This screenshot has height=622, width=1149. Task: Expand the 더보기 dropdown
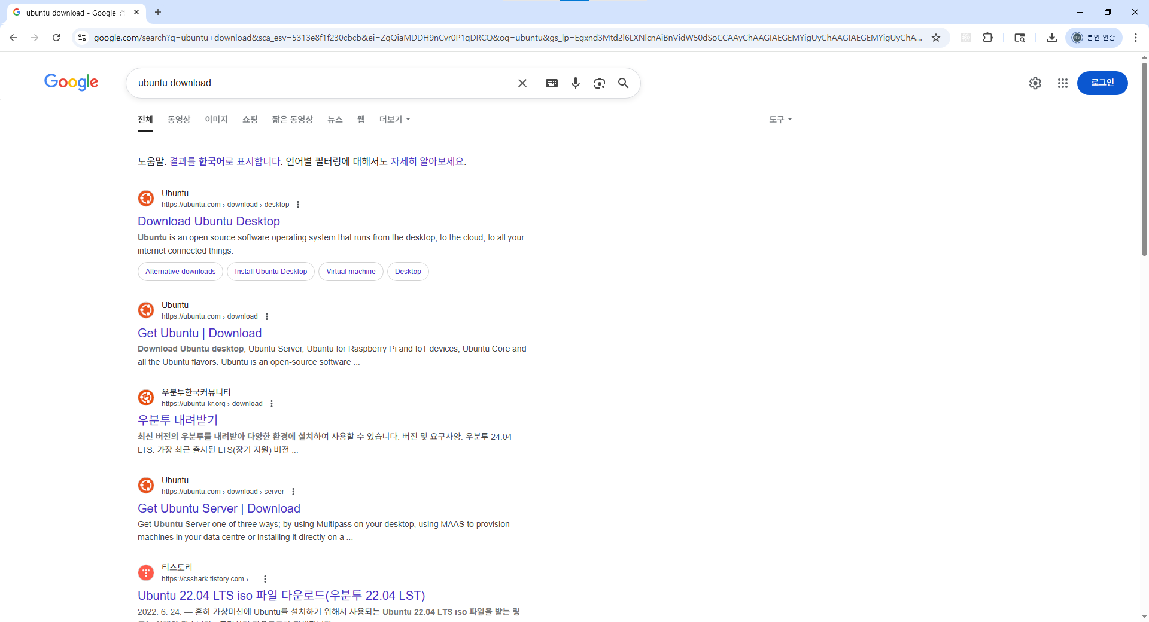click(394, 120)
